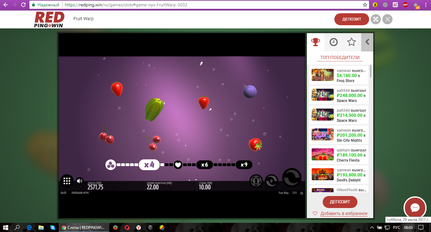431x232 pixels.
Task: Open the favorites star tab
Action: pyautogui.click(x=351, y=42)
